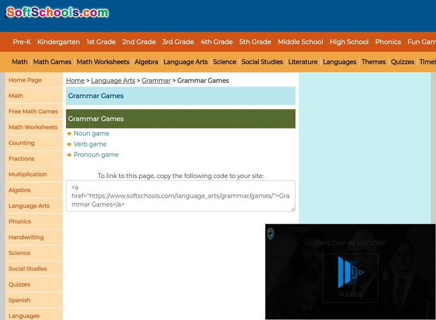
Task: Select 5th Grade in top navigation
Action: [255, 42]
